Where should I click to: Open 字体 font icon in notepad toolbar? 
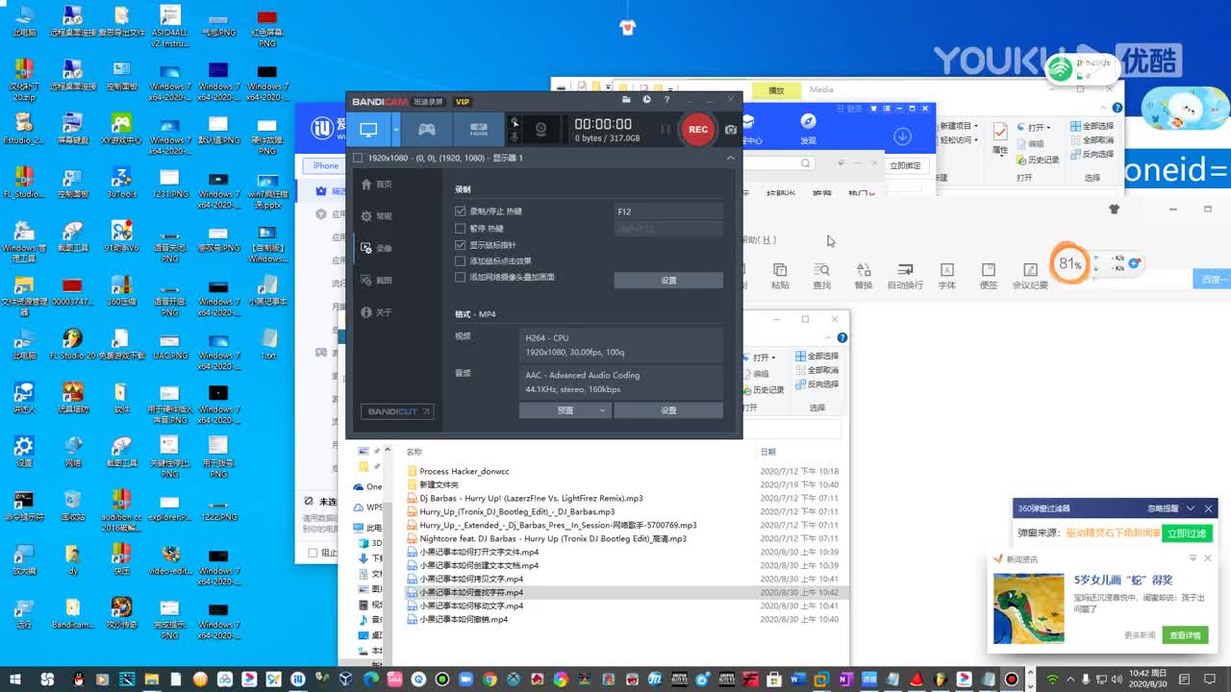[x=947, y=276]
